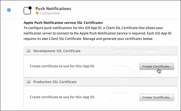Click the Push Notifications app badge icon

28,10
